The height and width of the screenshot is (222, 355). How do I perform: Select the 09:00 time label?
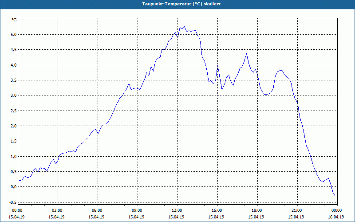tap(138, 210)
